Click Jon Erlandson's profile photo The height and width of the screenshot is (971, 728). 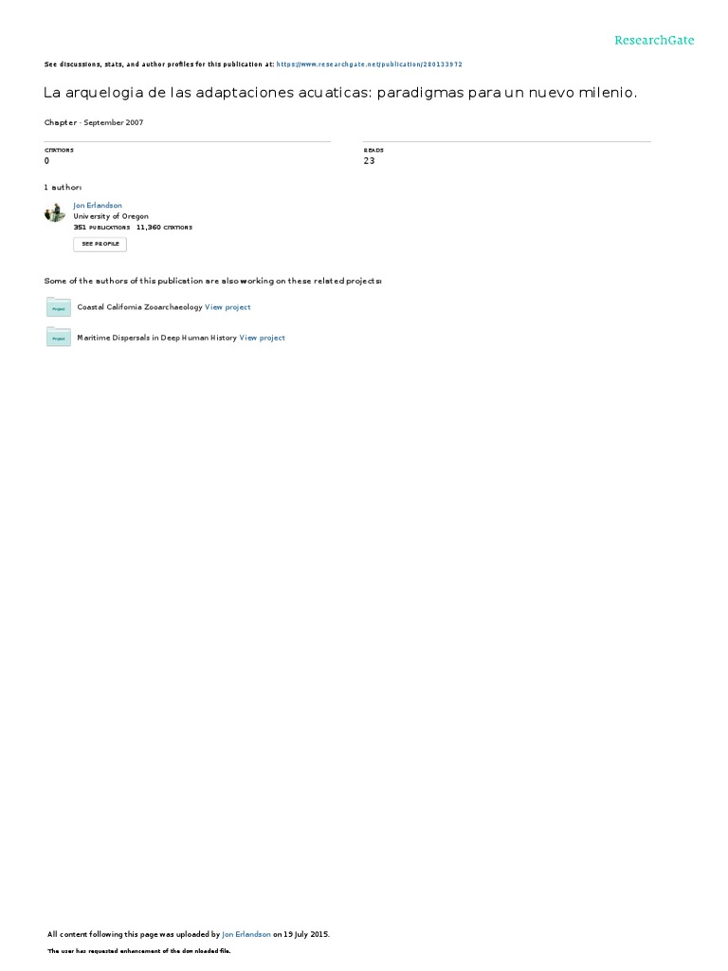[55, 213]
